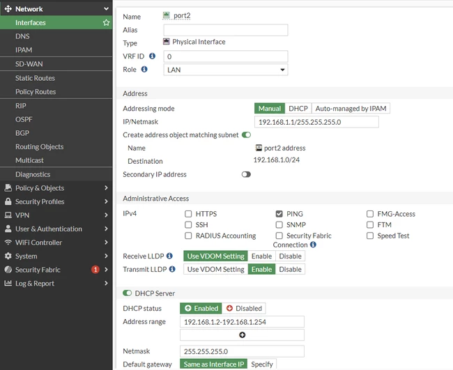Image resolution: width=453 pixels, height=370 pixels.
Task: Check the SSH access checkbox
Action: click(188, 224)
